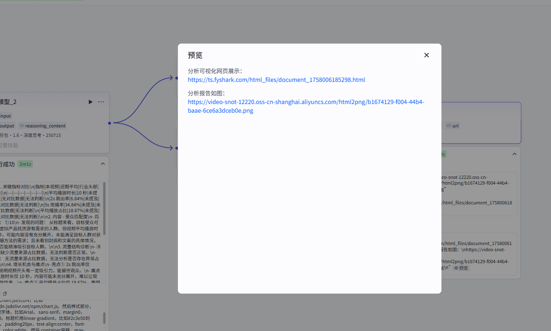Collapse the right run result panel

[514, 154]
